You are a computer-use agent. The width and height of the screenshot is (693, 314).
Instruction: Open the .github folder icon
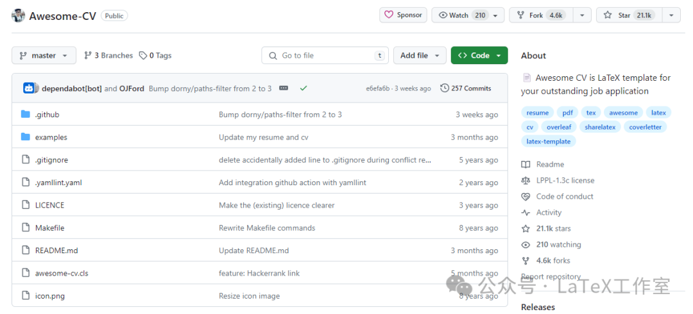pyautogui.click(x=26, y=114)
